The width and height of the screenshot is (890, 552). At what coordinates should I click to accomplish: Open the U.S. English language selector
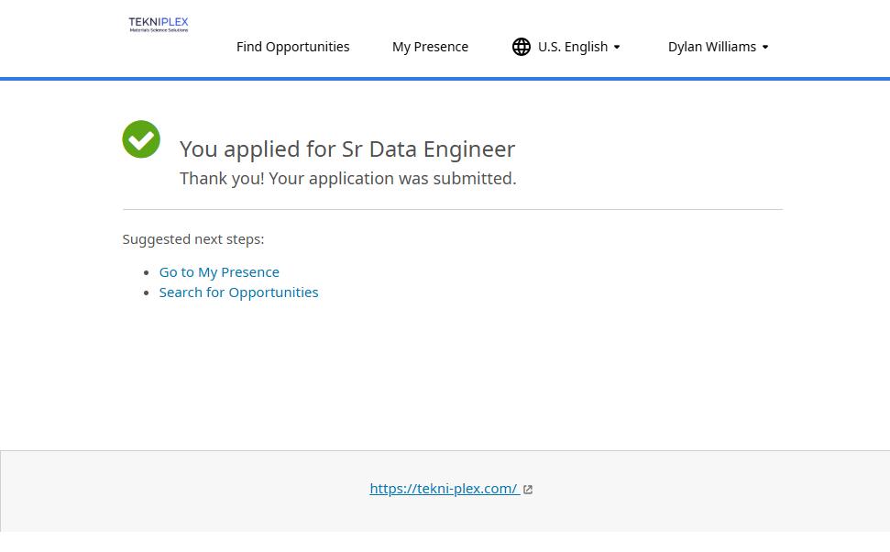(x=573, y=47)
